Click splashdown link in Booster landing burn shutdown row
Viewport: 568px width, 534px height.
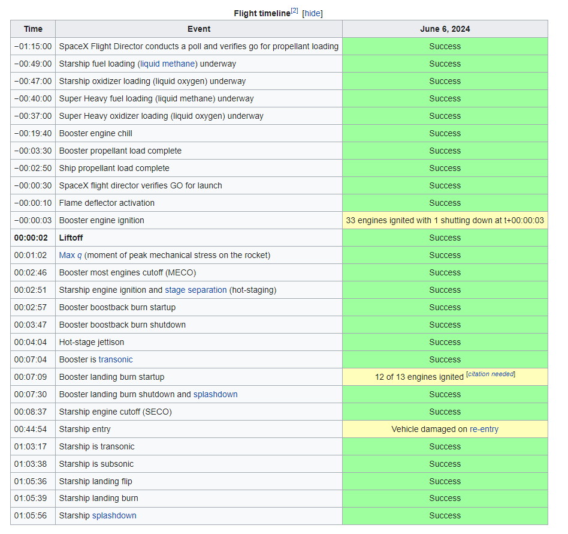pyautogui.click(x=215, y=394)
